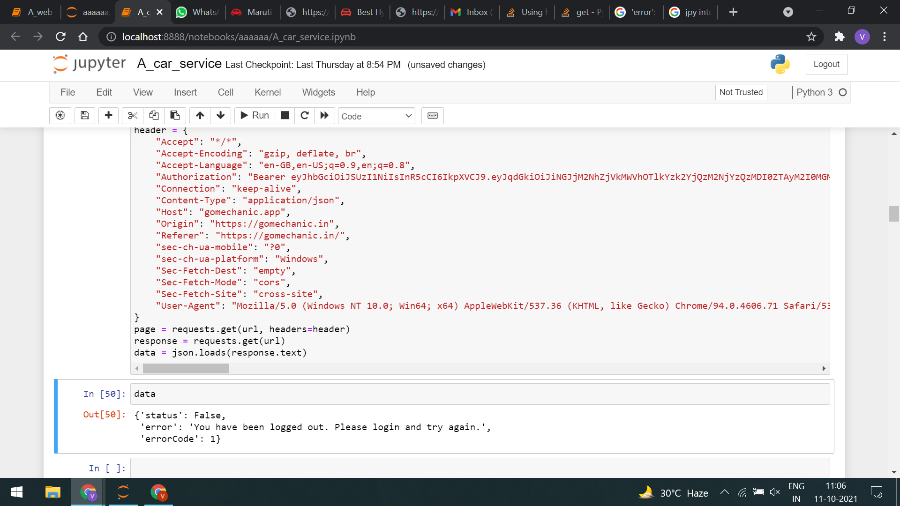The height and width of the screenshot is (506, 900).
Task: Open the Kernel menu
Action: (x=268, y=92)
